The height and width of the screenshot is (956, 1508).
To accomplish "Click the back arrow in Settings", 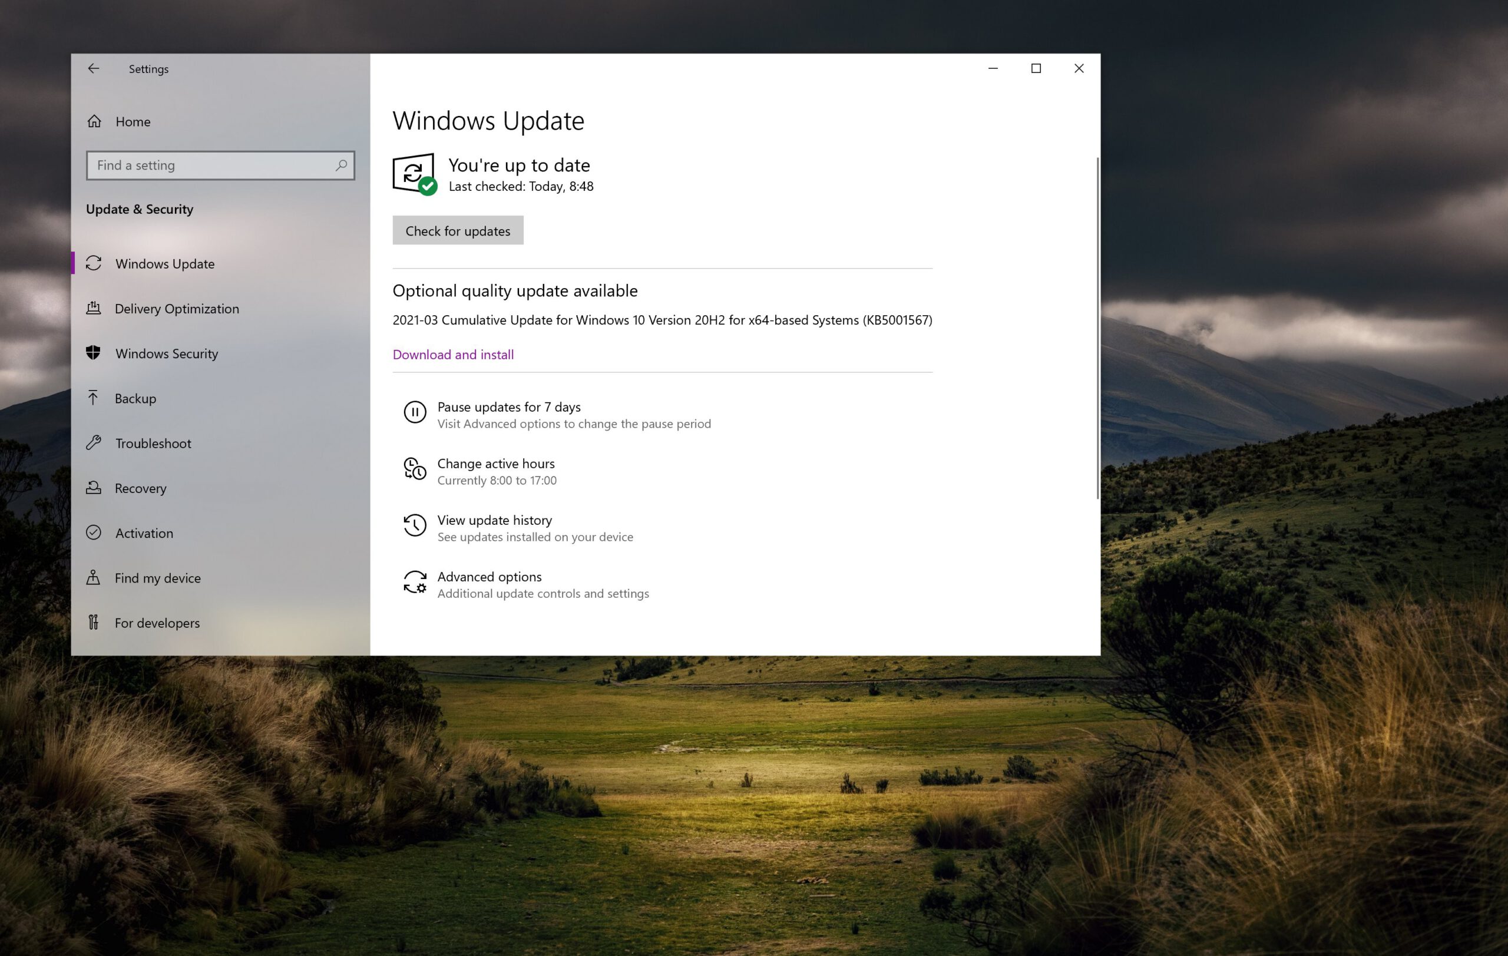I will 93,68.
